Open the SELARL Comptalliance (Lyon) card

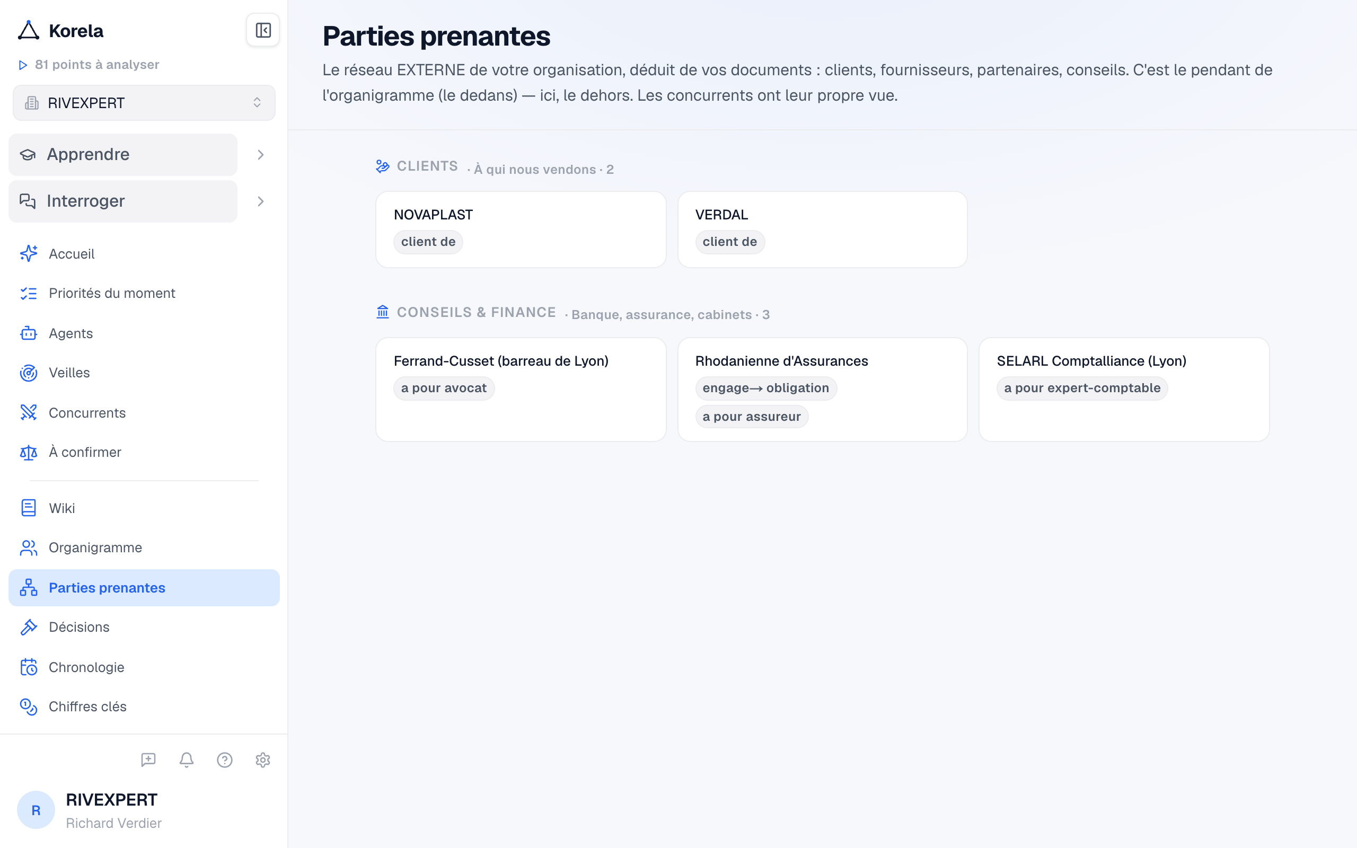pos(1124,389)
